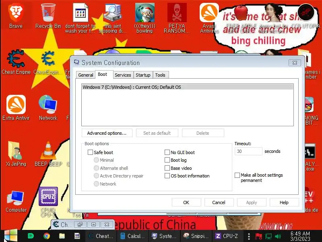Switch to the Snipping Tool taskbar button

coord(196,236)
